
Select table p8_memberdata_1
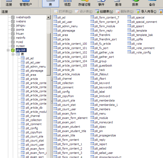pos(106,105)
